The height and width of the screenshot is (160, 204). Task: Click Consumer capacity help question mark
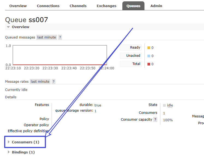[155, 120]
